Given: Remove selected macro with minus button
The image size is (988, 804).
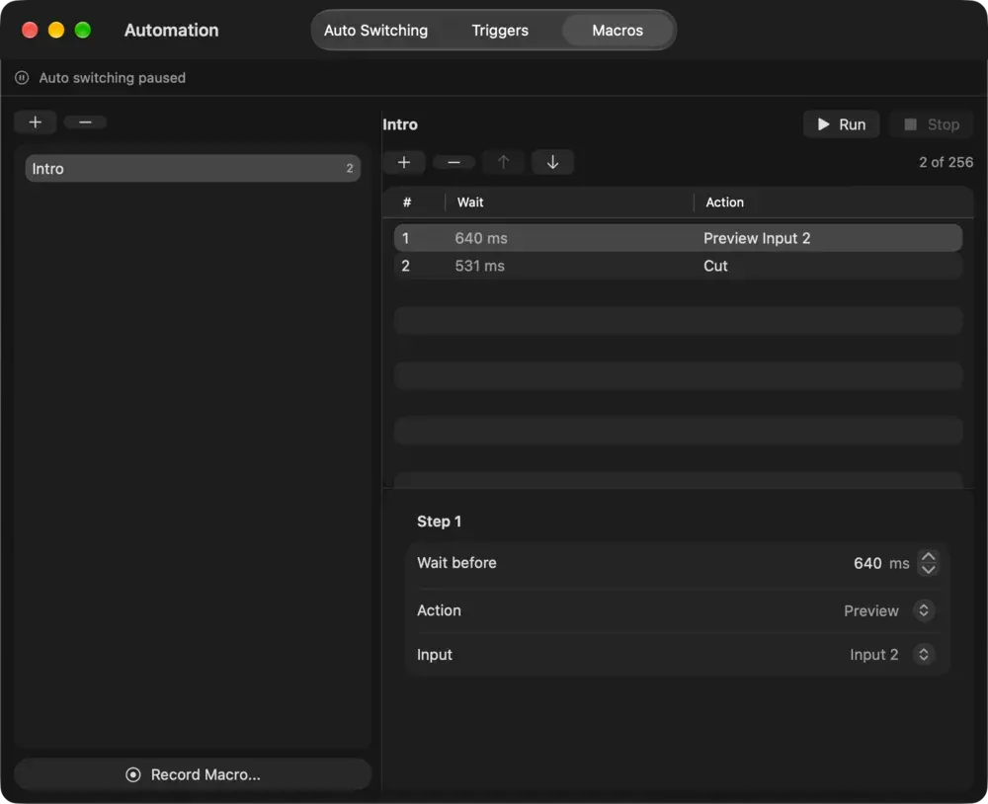Looking at the screenshot, I should pyautogui.click(x=85, y=122).
